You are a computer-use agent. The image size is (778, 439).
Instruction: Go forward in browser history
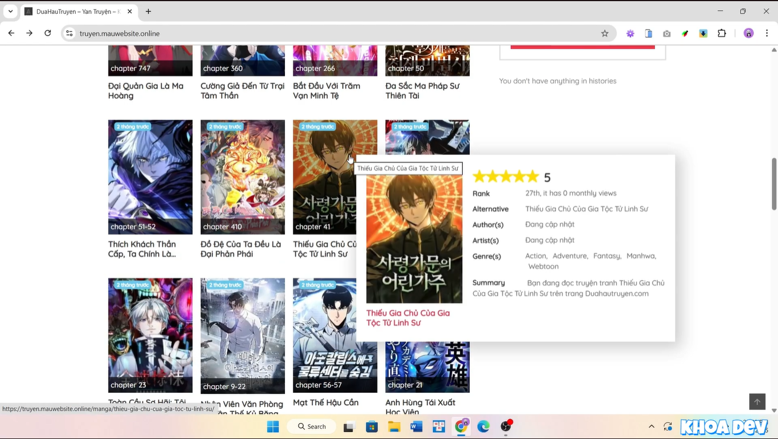click(29, 33)
